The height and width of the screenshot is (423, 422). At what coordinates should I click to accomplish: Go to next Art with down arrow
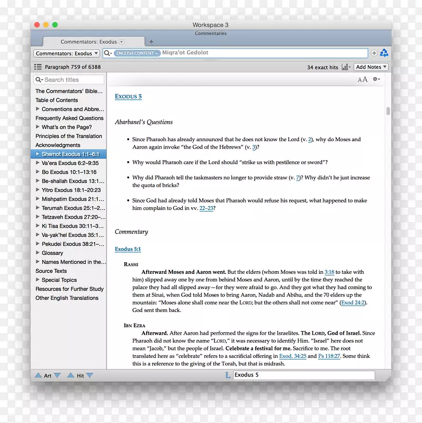pos(57,375)
